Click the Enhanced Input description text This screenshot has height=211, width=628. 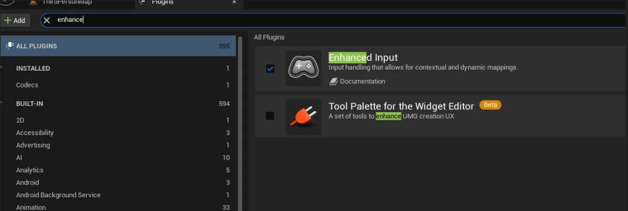[x=423, y=67]
